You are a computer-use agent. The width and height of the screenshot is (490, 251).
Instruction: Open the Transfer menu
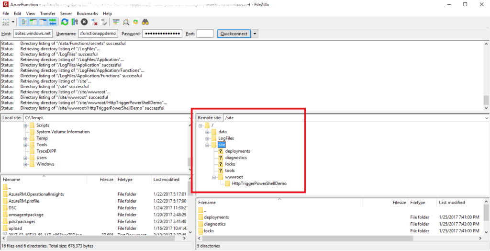[47, 14]
